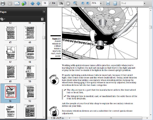Screen dimensions: 153x120
Task: Click the '/ 364' total pages text
Action: 52,3
